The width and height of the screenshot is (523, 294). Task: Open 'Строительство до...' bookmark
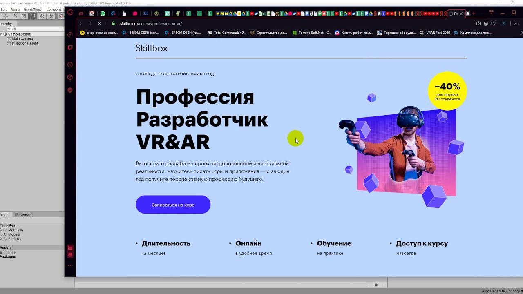click(268, 33)
